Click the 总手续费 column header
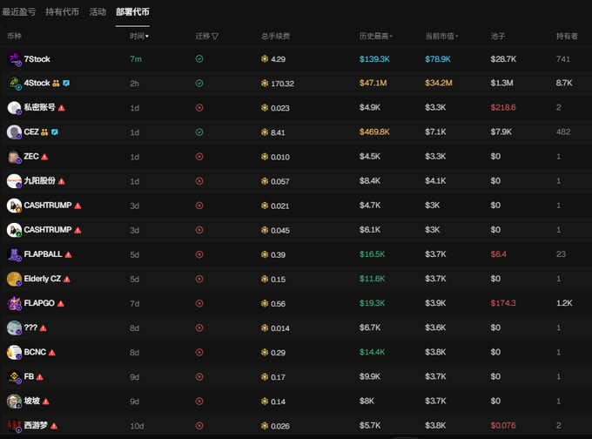This screenshot has height=439, width=592. (x=276, y=37)
